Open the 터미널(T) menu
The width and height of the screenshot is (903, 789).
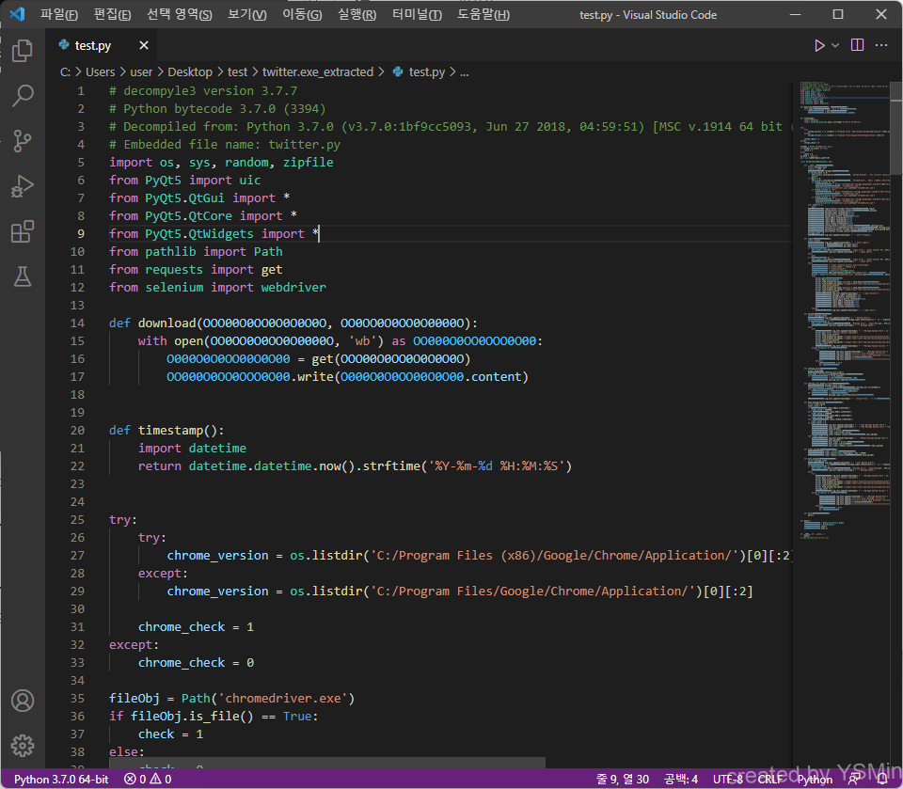(417, 14)
